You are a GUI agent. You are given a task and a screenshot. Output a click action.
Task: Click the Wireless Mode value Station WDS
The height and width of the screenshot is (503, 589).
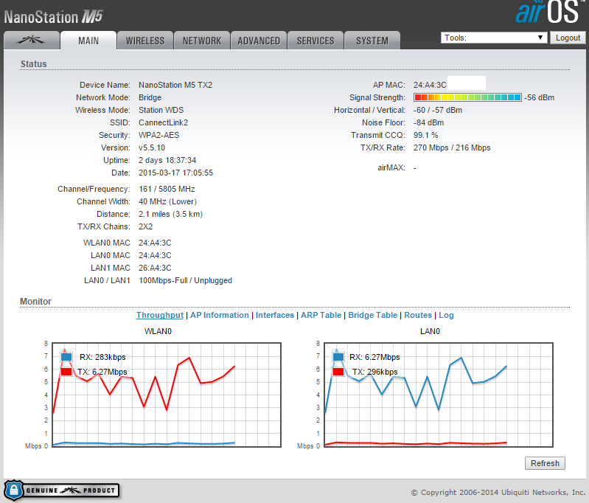pyautogui.click(x=161, y=110)
